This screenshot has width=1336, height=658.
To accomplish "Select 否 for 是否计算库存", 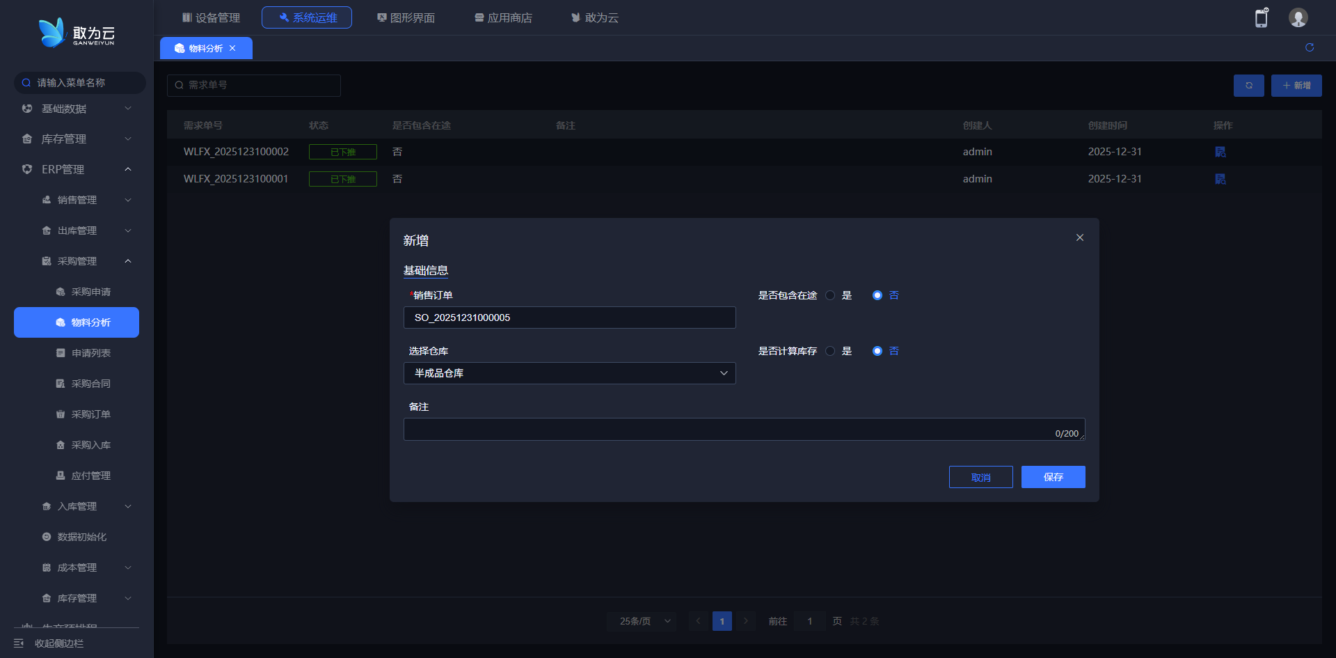I will click(877, 351).
